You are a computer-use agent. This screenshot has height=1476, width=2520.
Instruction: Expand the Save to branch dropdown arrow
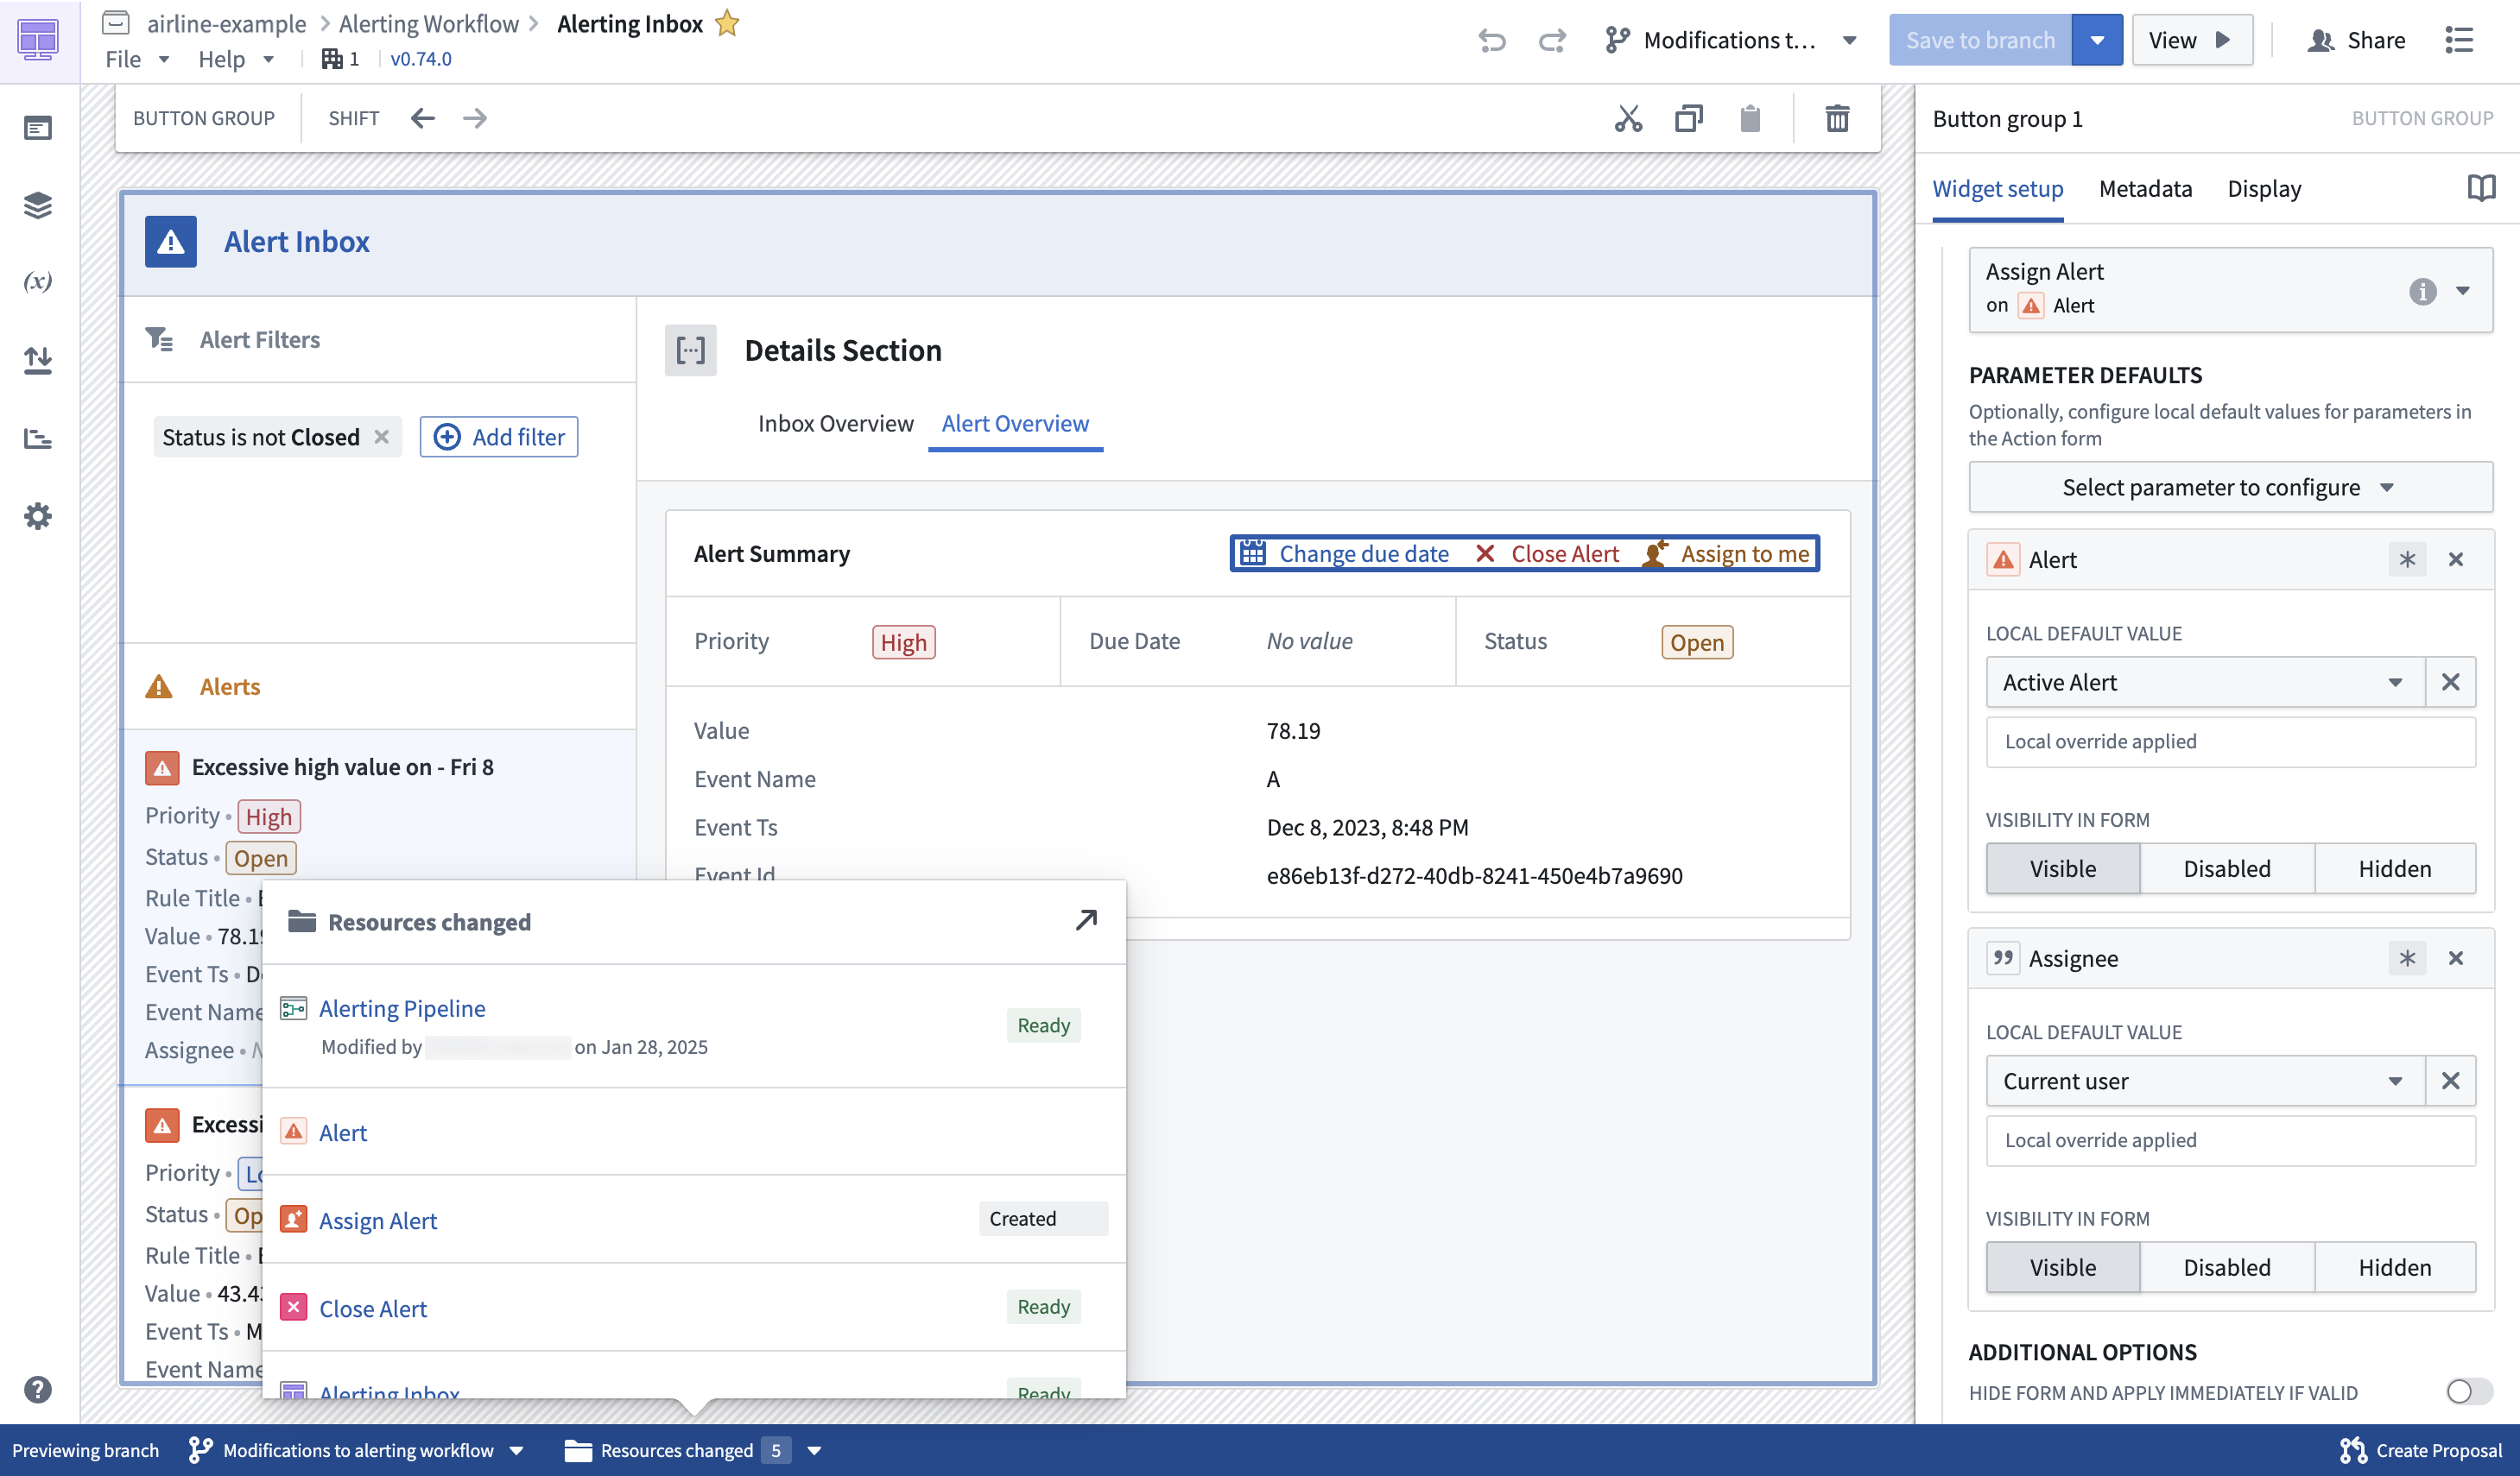pos(2097,40)
